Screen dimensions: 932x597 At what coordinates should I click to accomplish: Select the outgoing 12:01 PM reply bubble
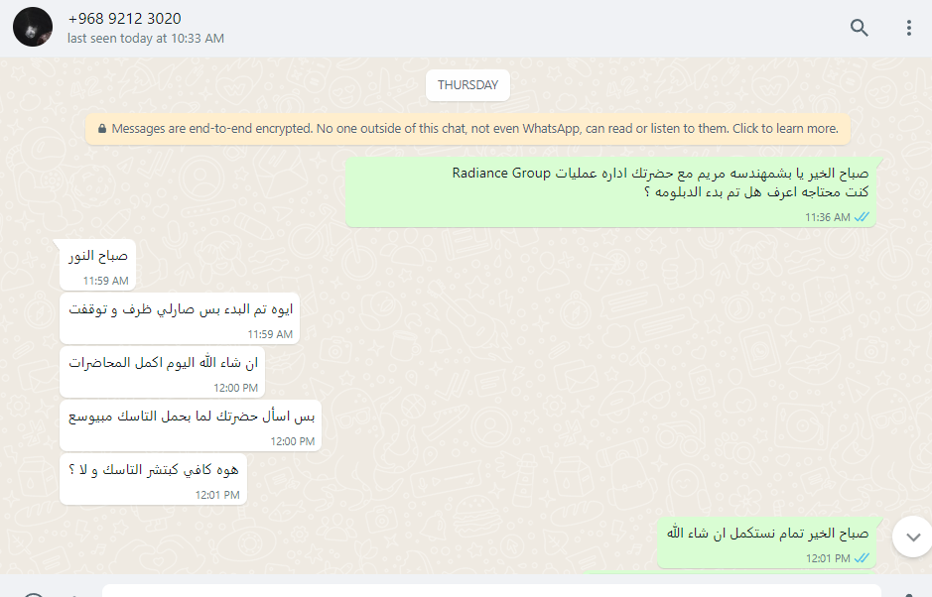[767, 542]
